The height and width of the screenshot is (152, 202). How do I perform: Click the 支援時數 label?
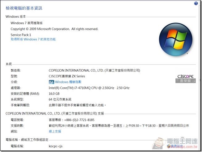pos(17,126)
